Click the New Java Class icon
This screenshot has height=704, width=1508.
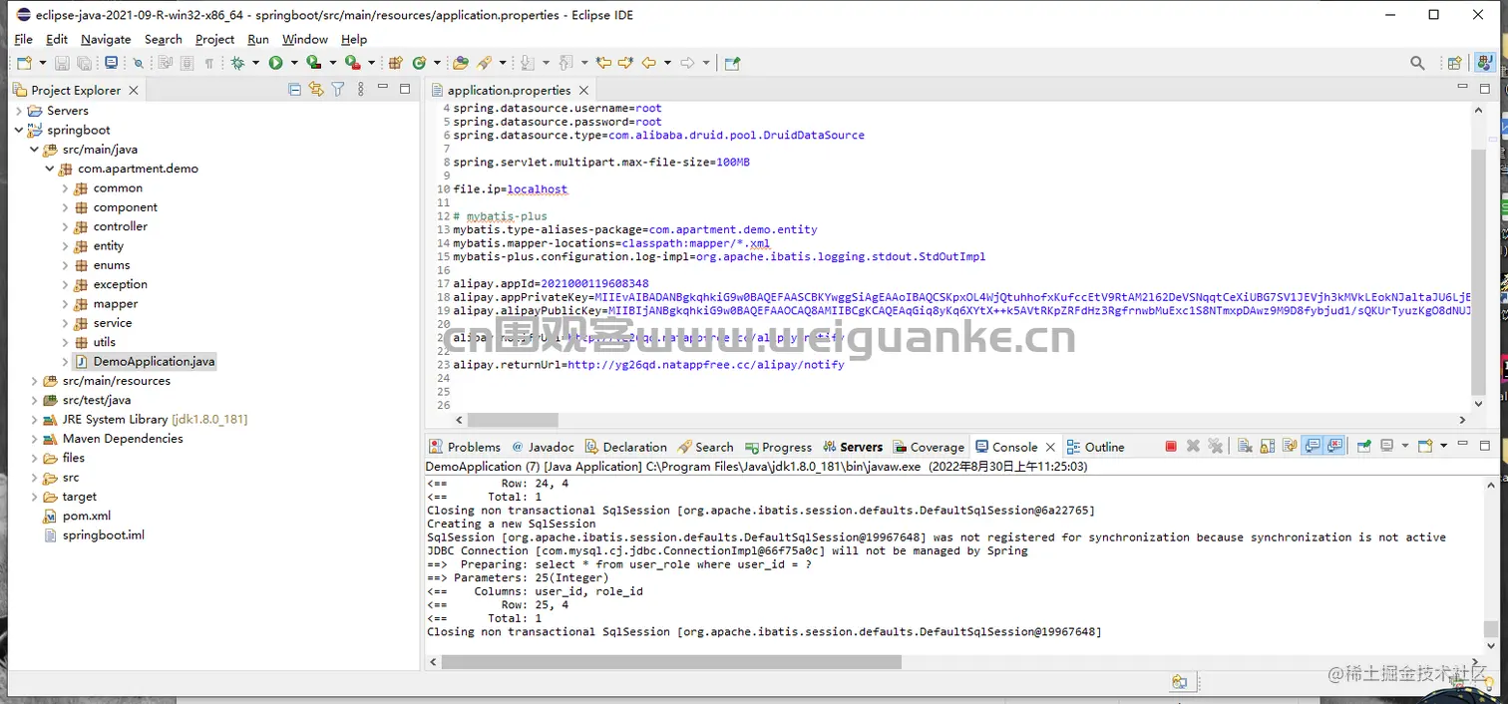419,63
